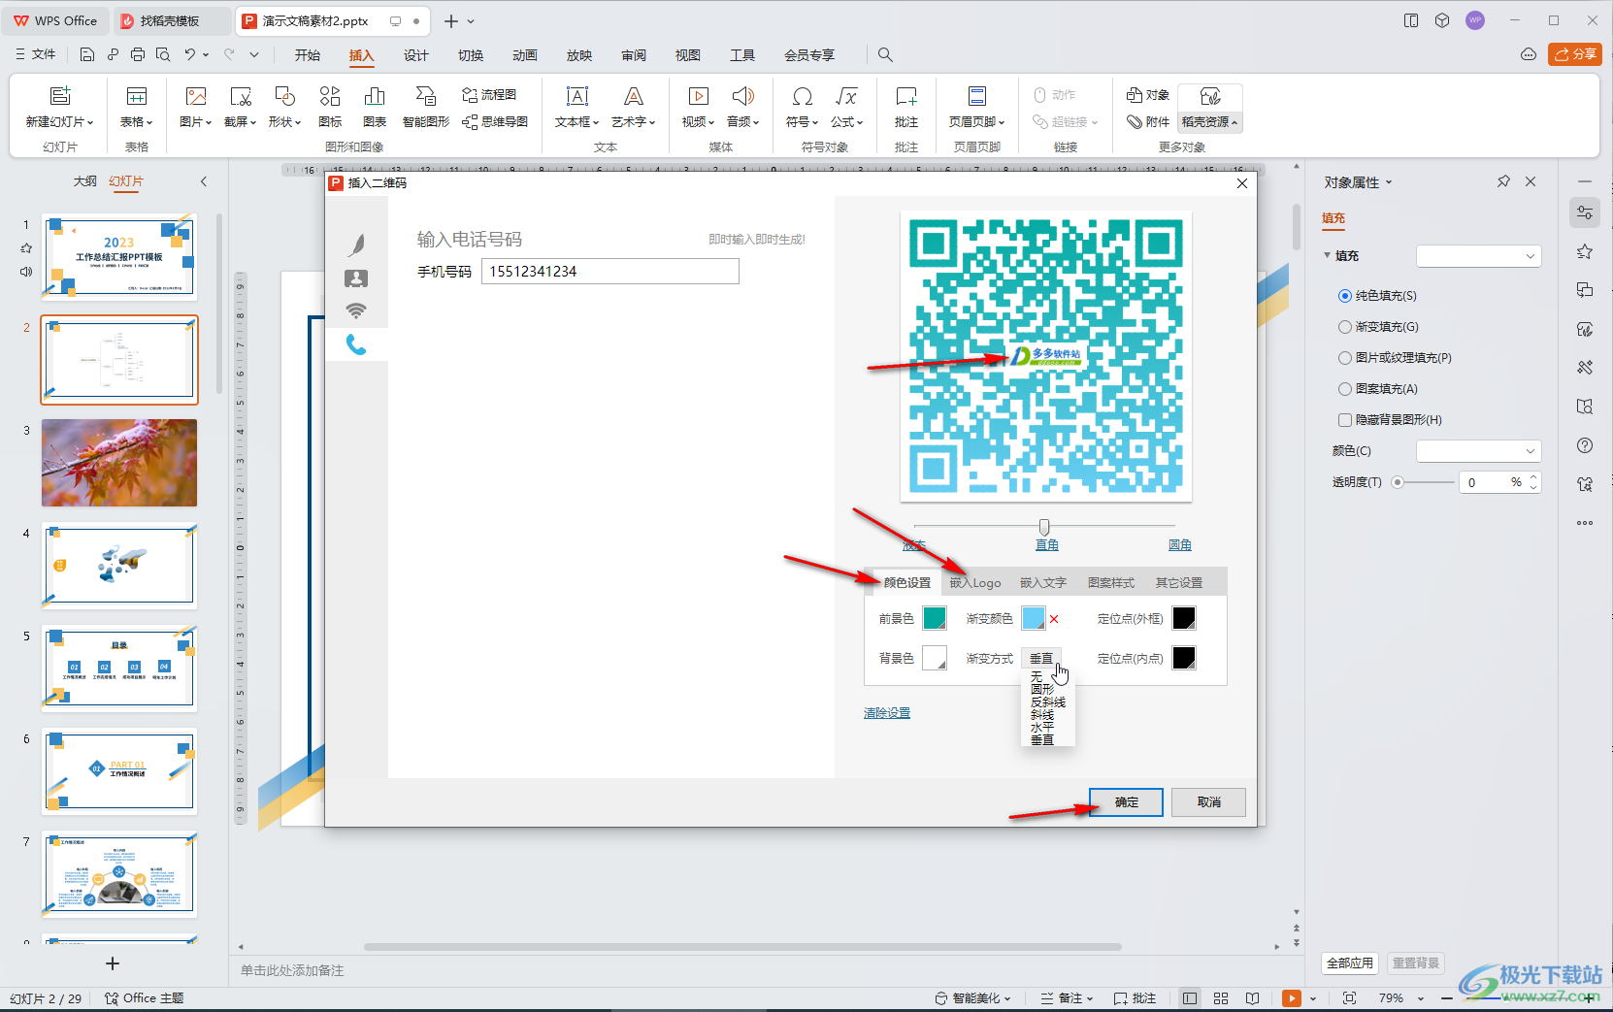Select the contact card QR type icon
1613x1012 pixels.
pos(356,278)
